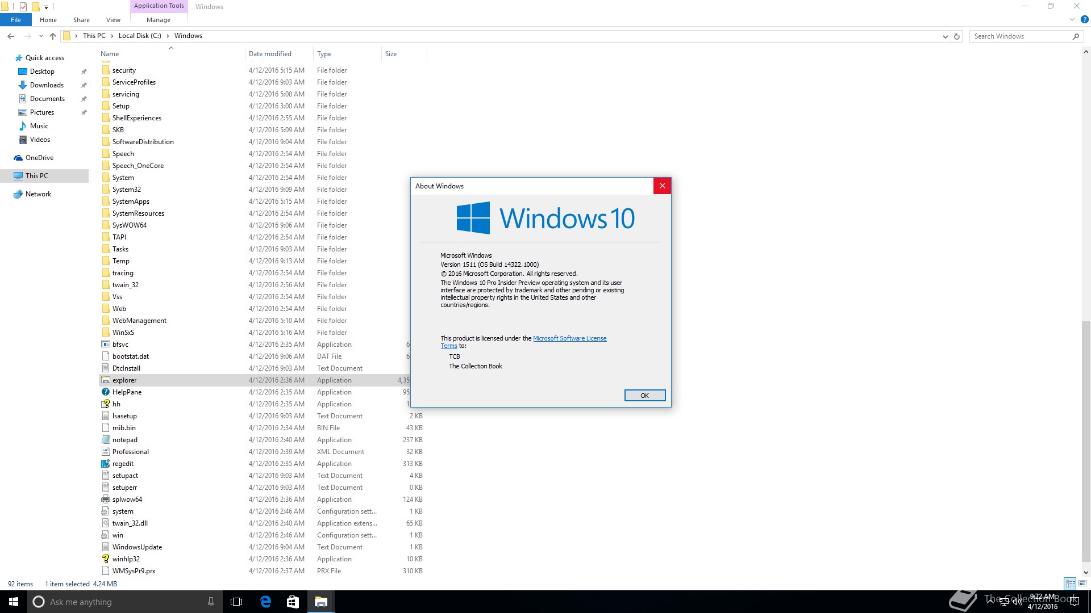The width and height of the screenshot is (1091, 613).
Task: Select the File Explorer taskbar icon
Action: click(x=320, y=602)
